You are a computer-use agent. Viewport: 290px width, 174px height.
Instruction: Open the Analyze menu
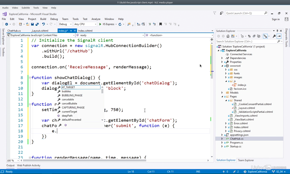pyautogui.click(x=96, y=19)
